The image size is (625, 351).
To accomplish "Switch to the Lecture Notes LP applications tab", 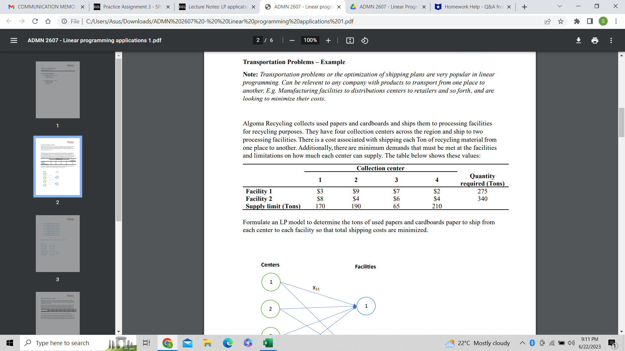I will (215, 6).
